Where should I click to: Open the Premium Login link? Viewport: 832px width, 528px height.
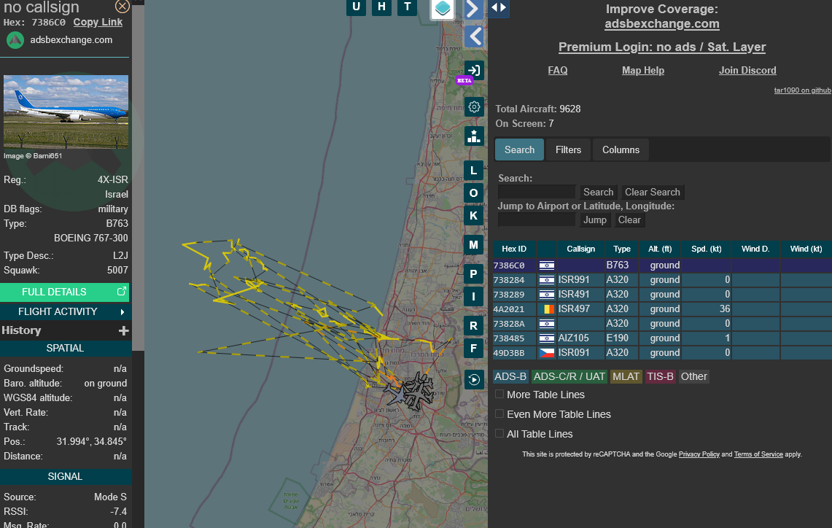661,47
